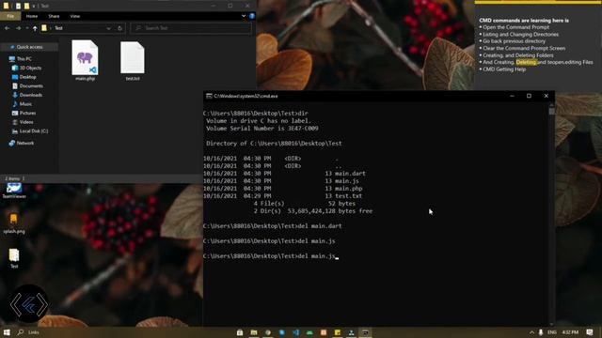Go up one folder level

pos(35,28)
